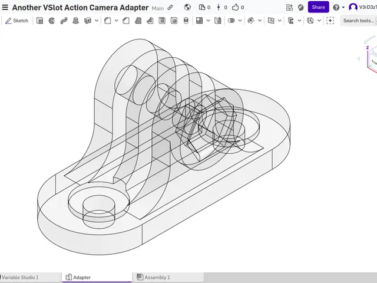Select the Mirror tool
This screenshot has height=283, width=377.
[218, 21]
